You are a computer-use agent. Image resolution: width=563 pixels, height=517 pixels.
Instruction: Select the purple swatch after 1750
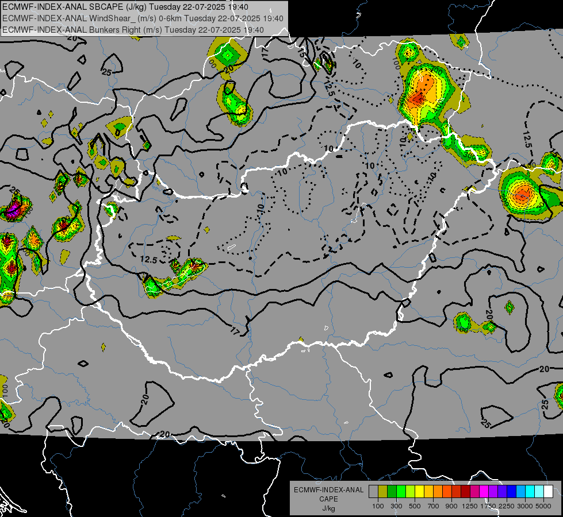(493, 492)
